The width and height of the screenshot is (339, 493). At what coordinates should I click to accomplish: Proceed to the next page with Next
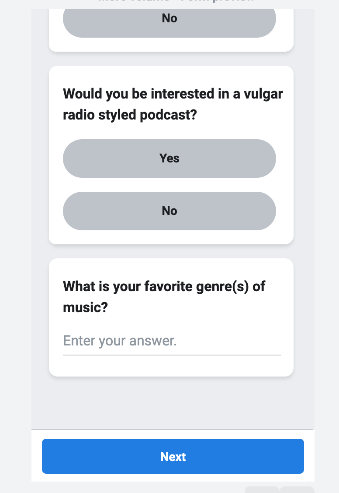pos(173,456)
